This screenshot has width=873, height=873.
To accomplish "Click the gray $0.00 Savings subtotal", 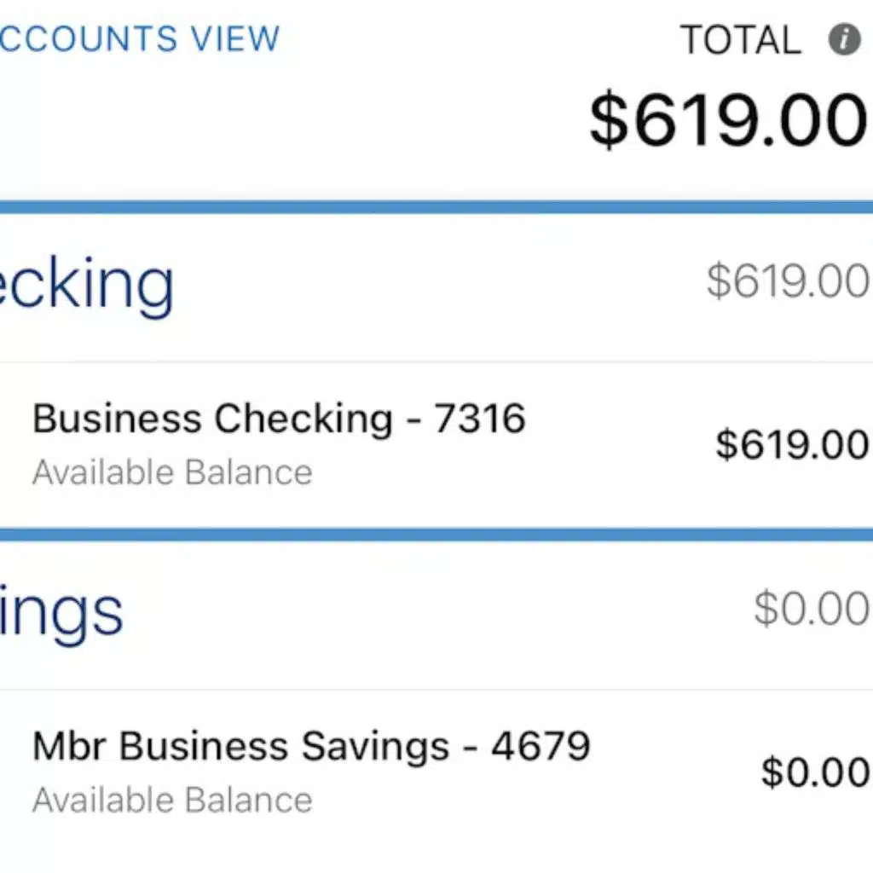I will (811, 609).
